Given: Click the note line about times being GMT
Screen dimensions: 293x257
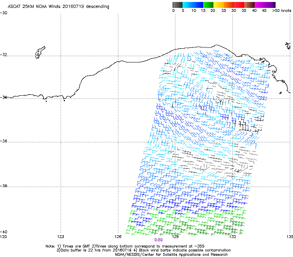Looking at the screenshot, I should [x=125, y=246].
